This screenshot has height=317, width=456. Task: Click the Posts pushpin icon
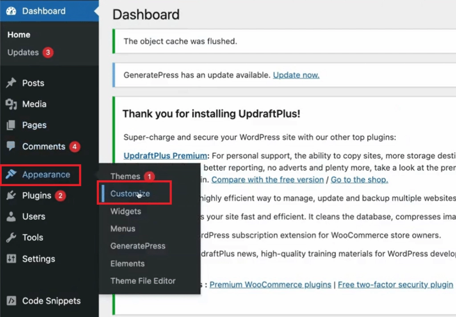11,83
